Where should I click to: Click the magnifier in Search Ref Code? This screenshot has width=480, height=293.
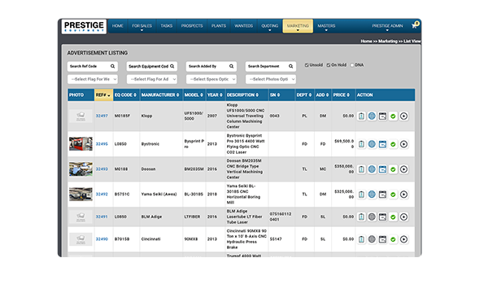click(112, 66)
